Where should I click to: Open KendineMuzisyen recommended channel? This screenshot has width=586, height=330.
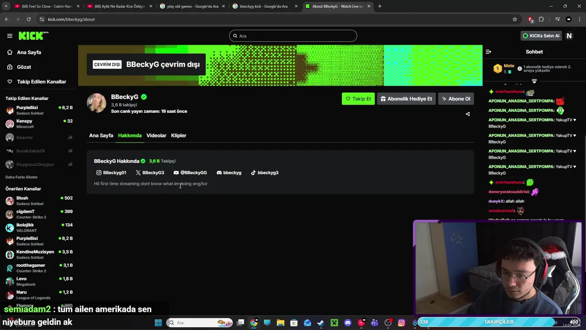click(39, 254)
